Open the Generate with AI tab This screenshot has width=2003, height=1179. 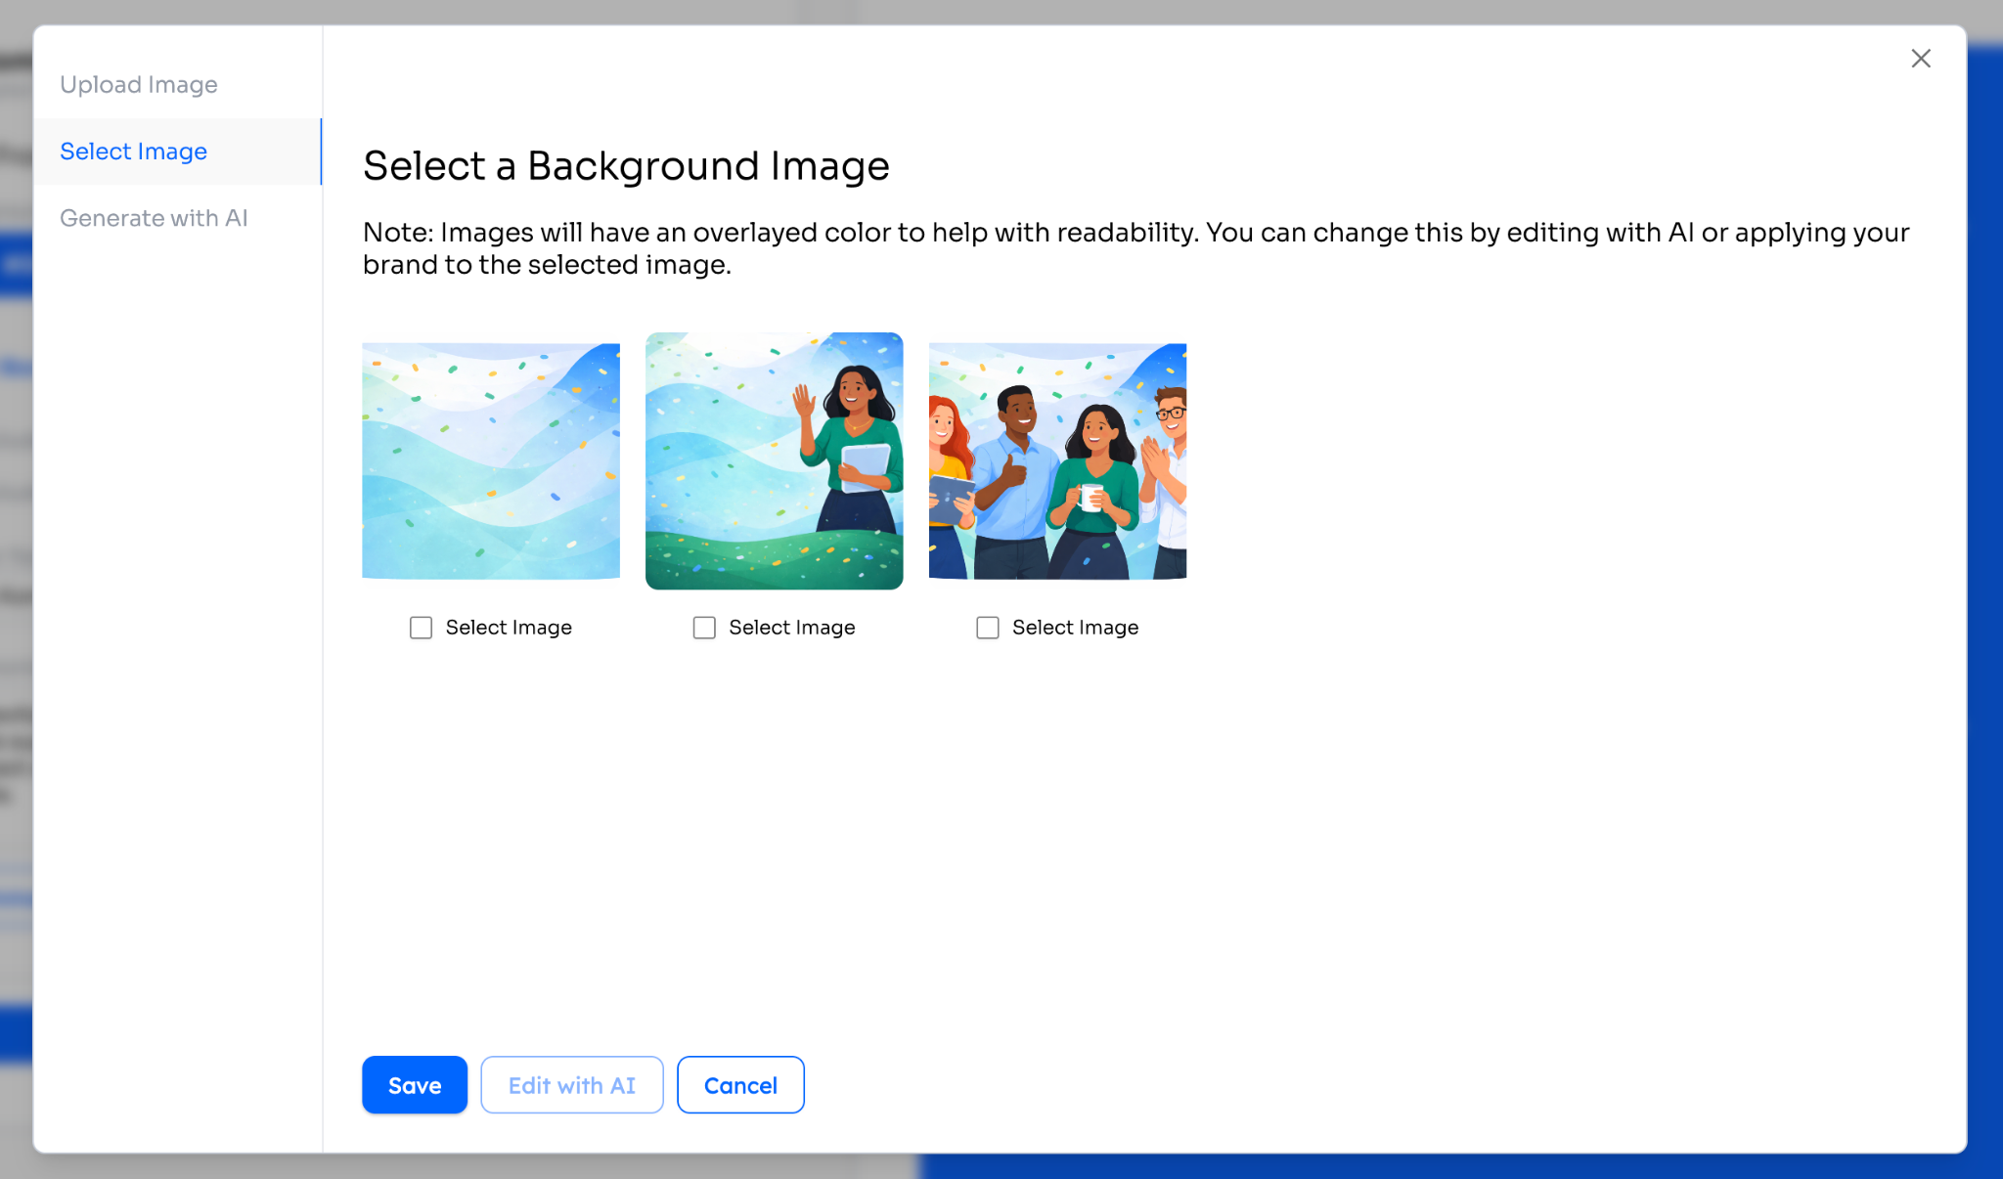coord(177,218)
